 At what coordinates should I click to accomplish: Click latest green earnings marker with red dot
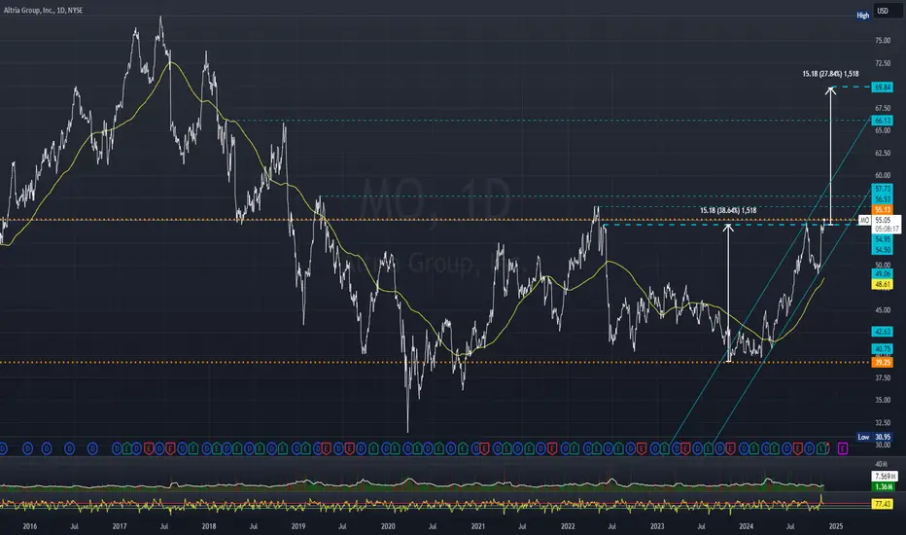[x=821, y=448]
